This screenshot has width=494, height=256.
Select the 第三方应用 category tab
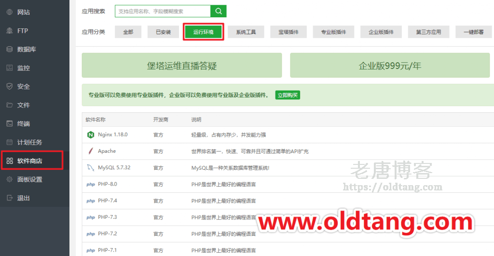pos(428,32)
